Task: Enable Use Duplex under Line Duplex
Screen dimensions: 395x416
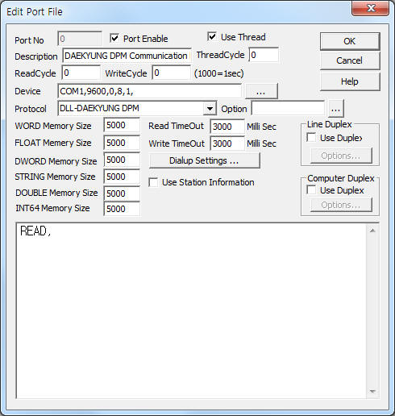Action: tap(311, 138)
